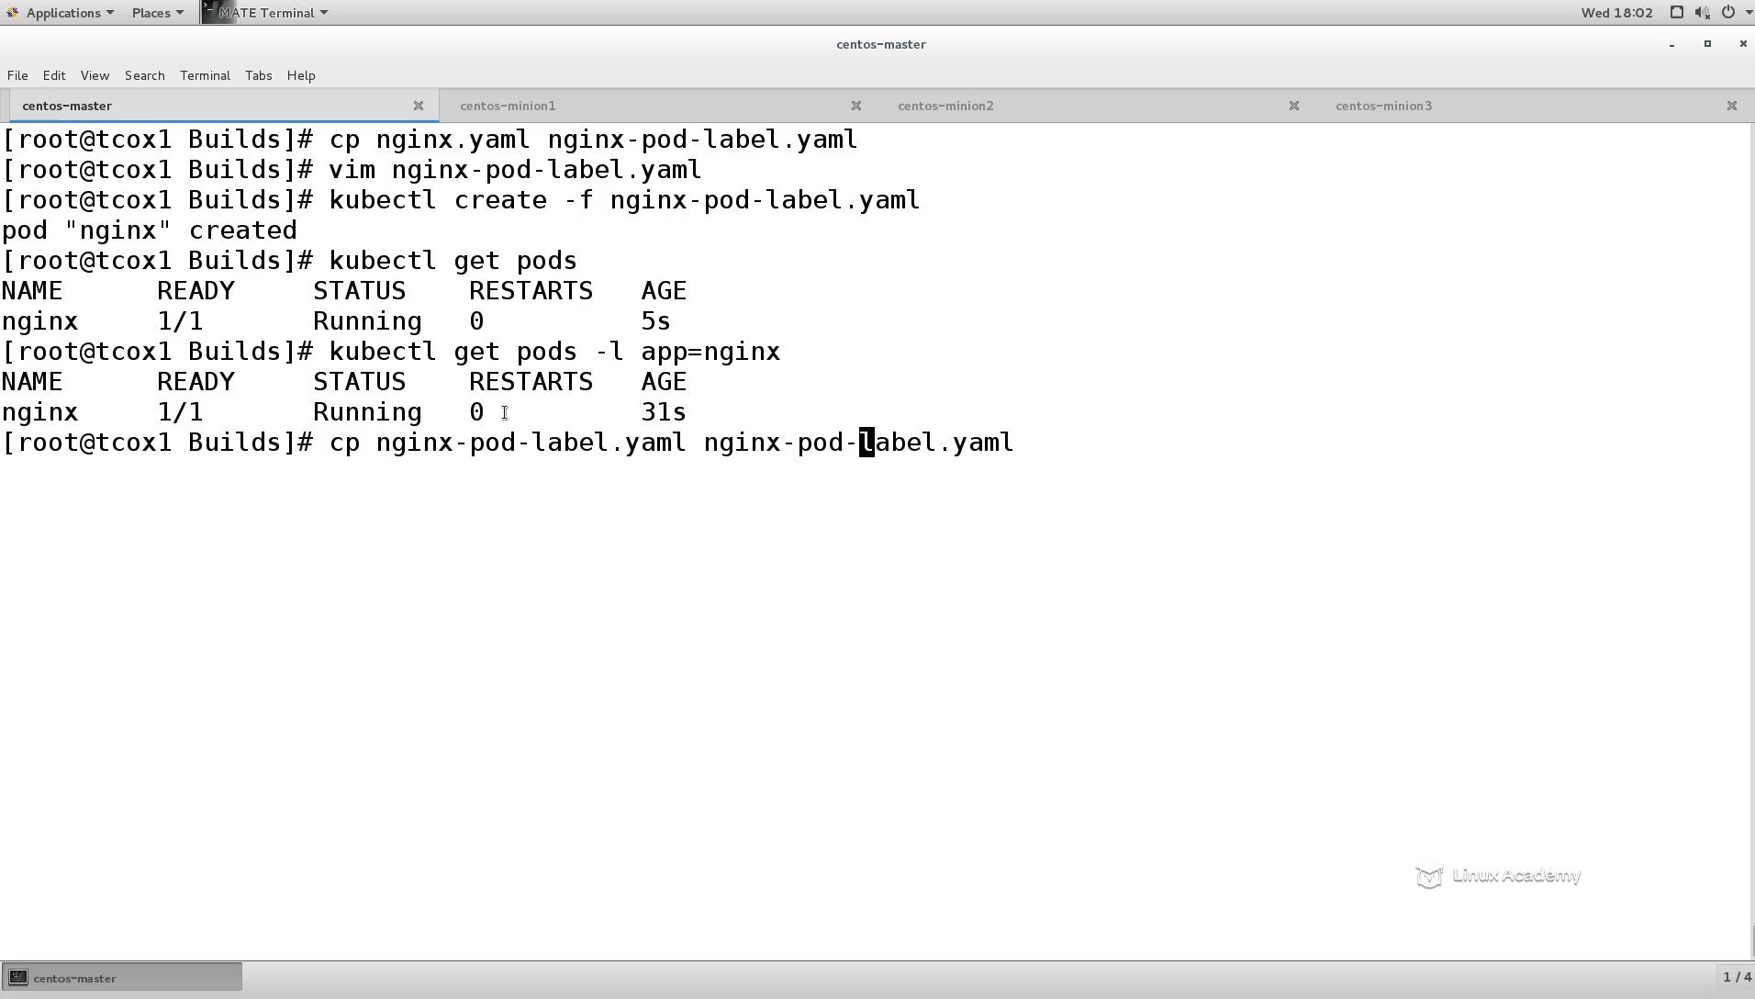Open the MATE Terminal app menu in the panel
The image size is (1755, 999).
[x=265, y=13]
